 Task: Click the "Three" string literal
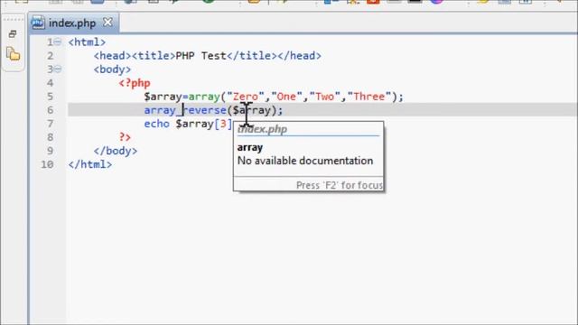[x=368, y=97]
